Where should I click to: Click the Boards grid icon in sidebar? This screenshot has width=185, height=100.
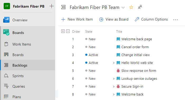coord(6,54)
